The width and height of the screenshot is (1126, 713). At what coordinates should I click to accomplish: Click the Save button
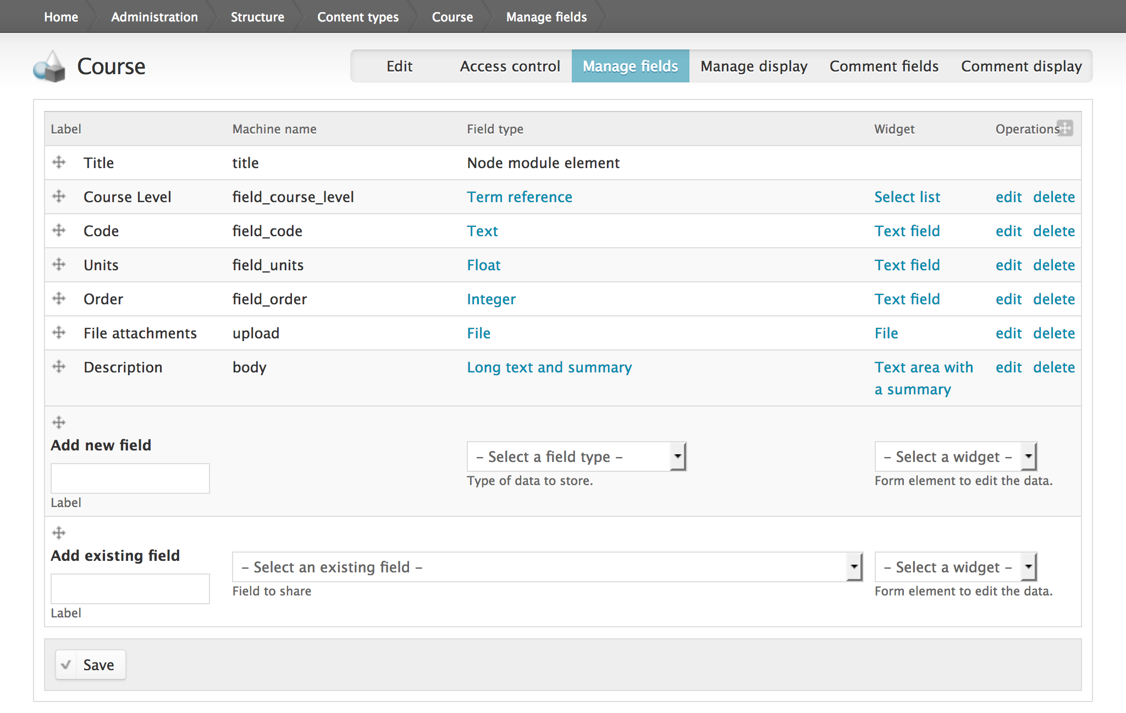(91, 665)
